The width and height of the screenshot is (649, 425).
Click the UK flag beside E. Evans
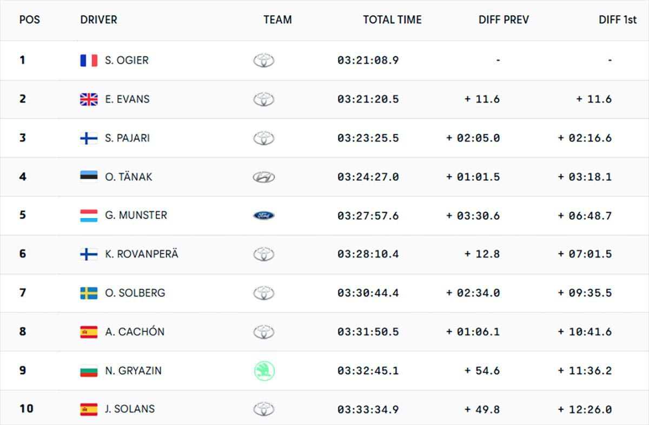click(89, 99)
